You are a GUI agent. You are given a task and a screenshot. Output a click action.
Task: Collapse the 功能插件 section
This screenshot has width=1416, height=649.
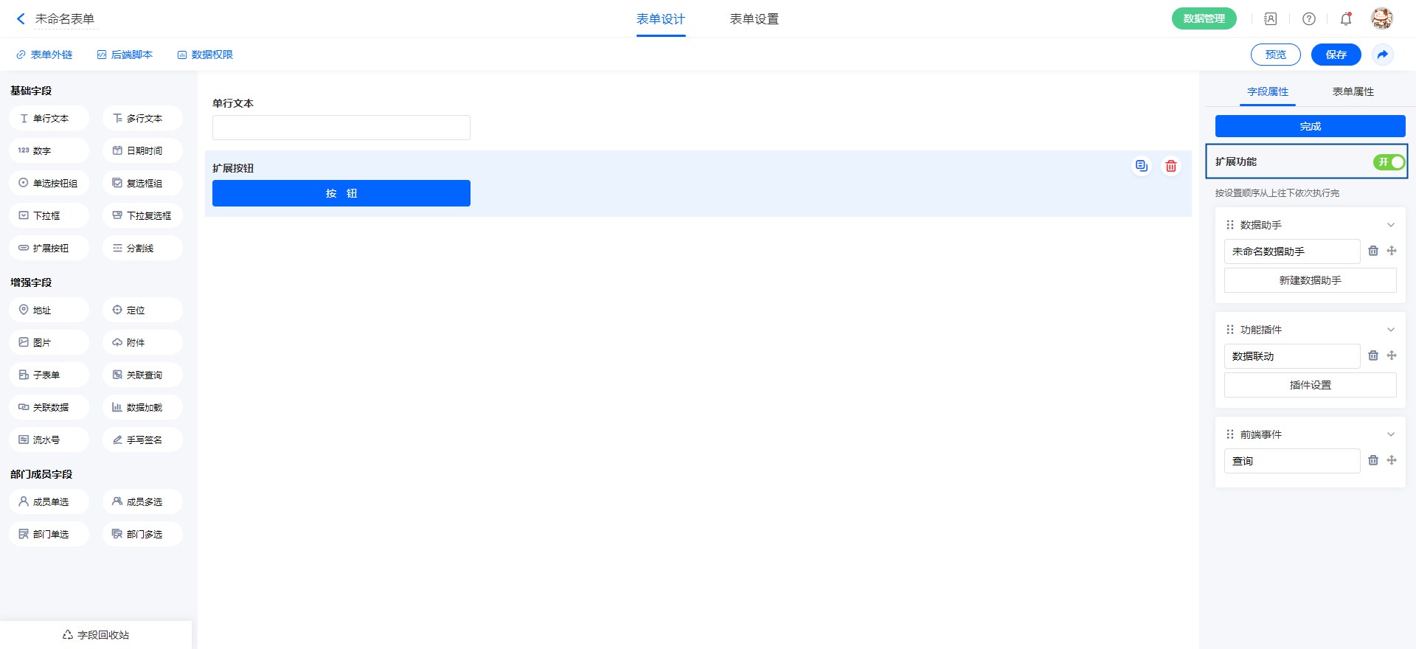[x=1390, y=330]
